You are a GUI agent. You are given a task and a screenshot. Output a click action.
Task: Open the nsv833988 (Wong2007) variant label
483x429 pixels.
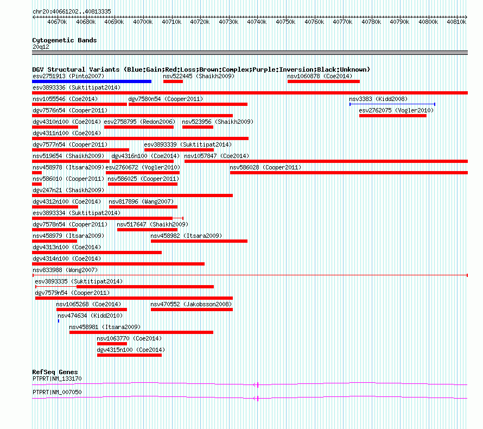[x=65, y=270]
